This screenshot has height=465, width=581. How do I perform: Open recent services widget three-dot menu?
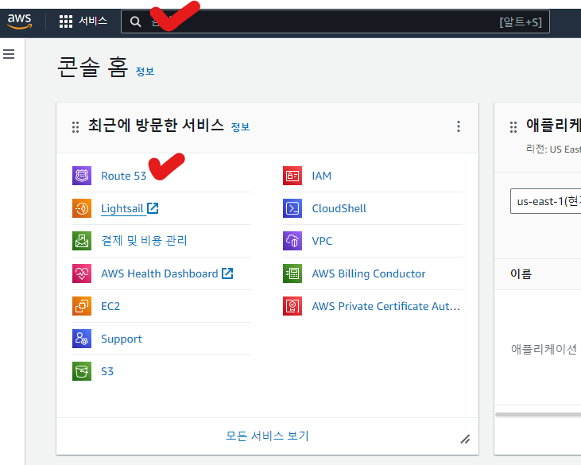459,126
